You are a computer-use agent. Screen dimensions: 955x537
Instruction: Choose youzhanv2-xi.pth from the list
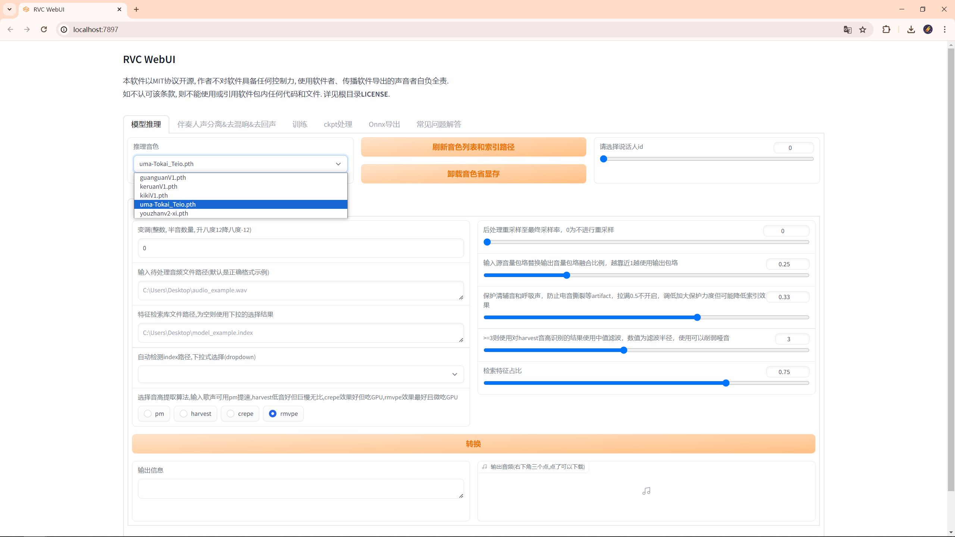[x=164, y=213]
